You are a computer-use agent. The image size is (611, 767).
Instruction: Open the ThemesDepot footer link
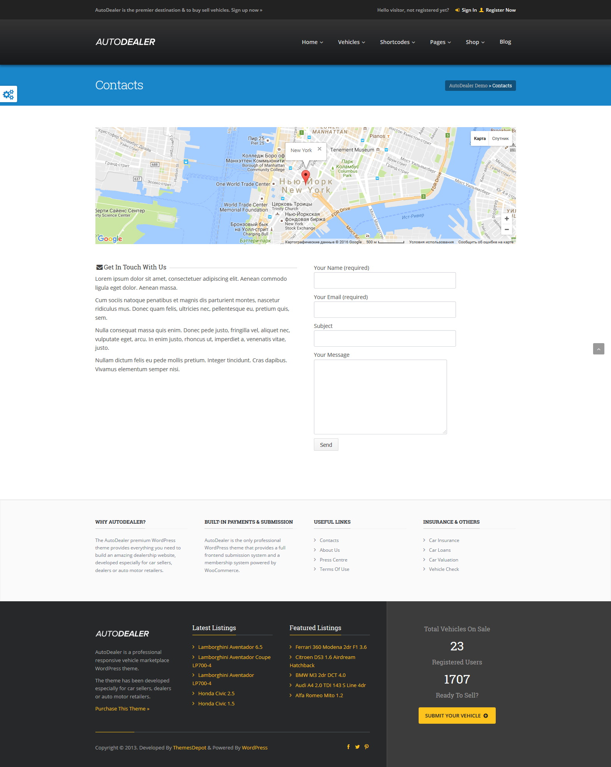190,748
